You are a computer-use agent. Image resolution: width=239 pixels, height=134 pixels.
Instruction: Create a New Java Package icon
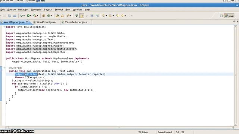[x=43, y=16]
